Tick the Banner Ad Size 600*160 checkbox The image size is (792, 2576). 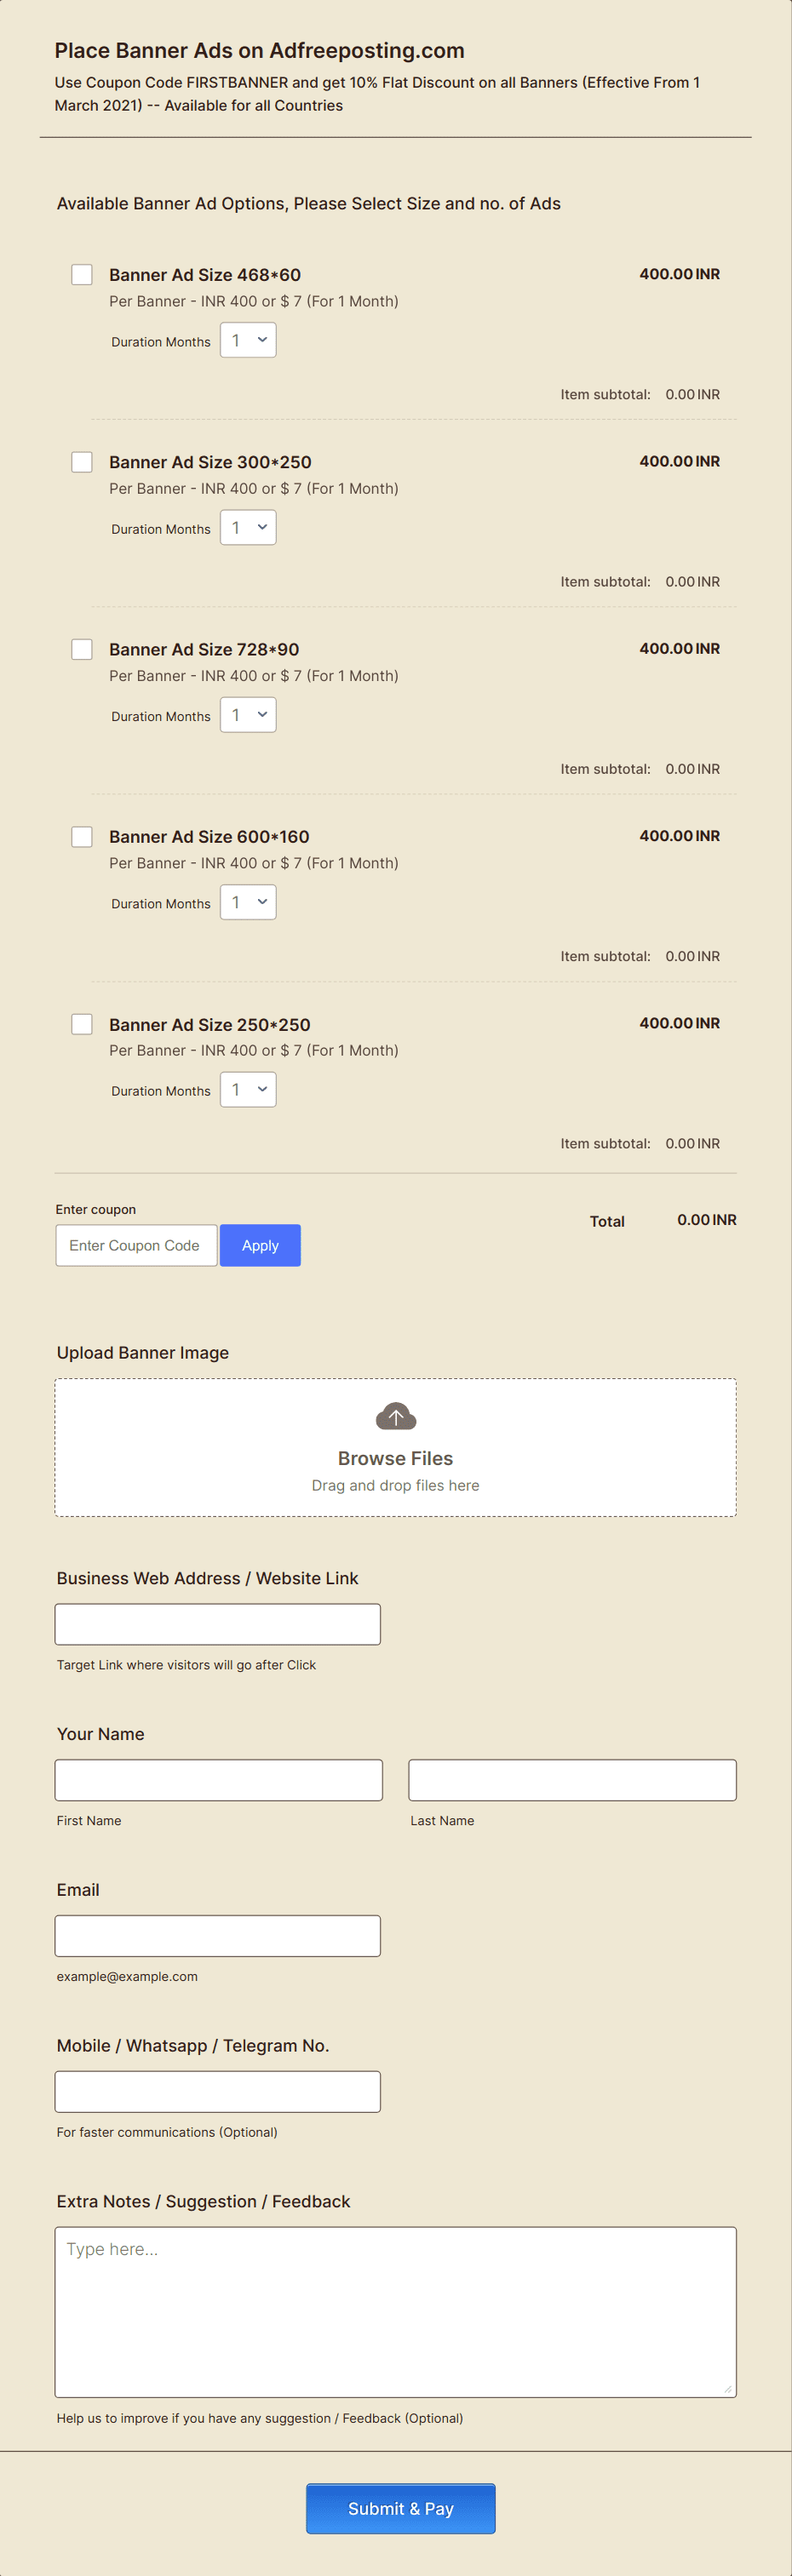[82, 837]
